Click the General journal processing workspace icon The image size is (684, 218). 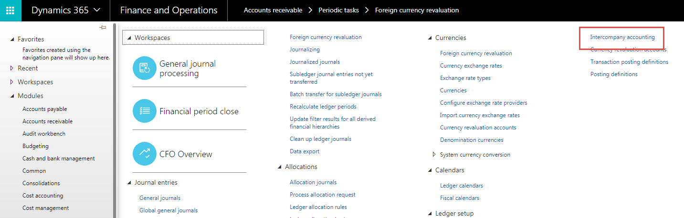click(x=145, y=68)
